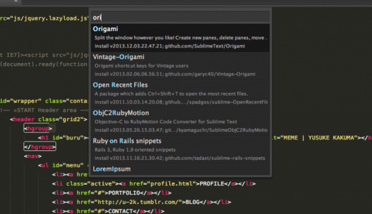Select the Open Recent Files package entry
The image size is (372, 214).
[x=180, y=93]
